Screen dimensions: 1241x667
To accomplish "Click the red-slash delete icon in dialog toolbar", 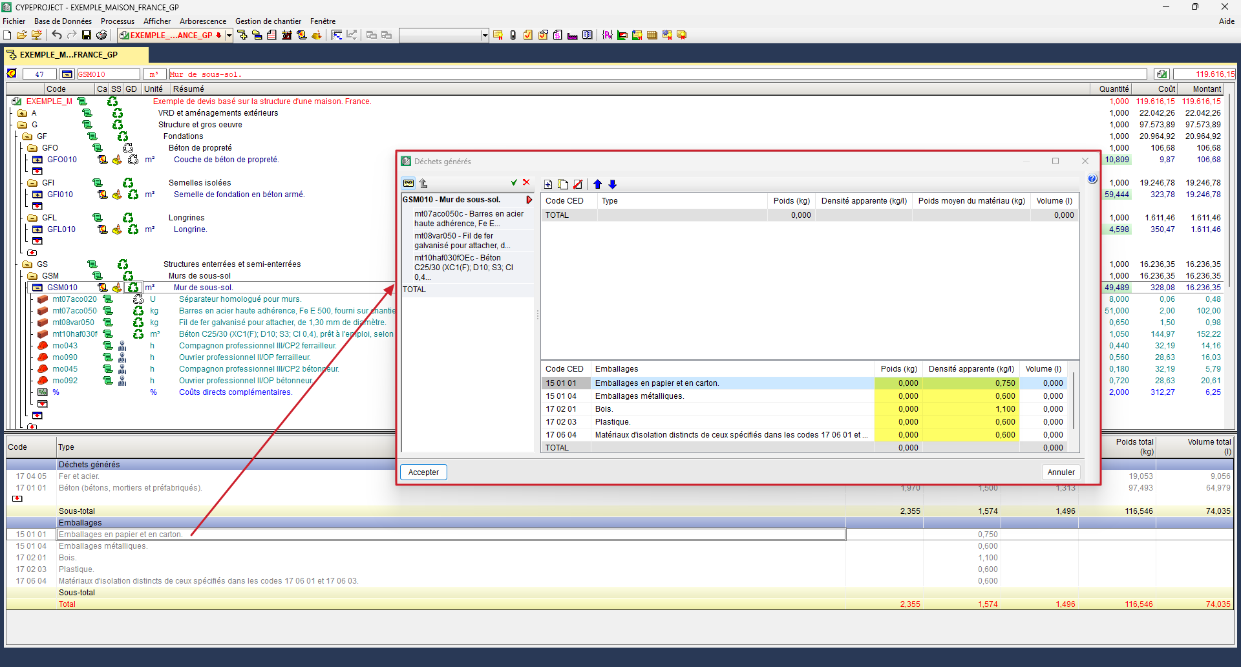I will pos(578,184).
